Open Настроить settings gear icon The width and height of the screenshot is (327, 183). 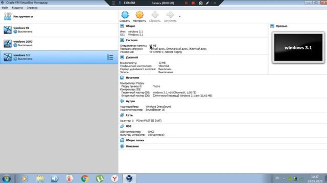pyautogui.click(x=139, y=15)
